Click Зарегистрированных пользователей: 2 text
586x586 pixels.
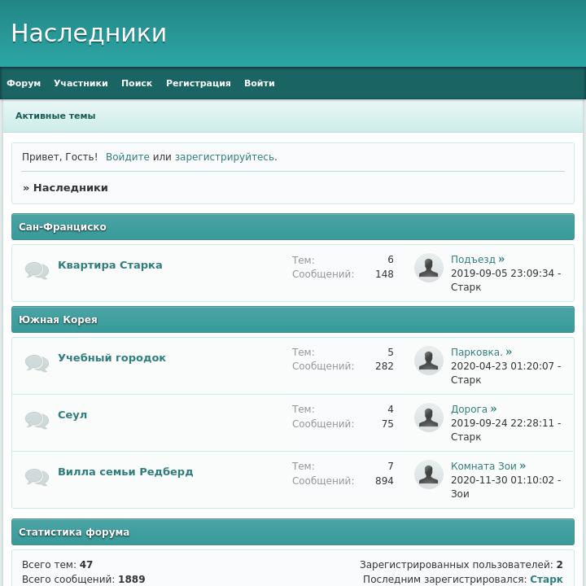coord(461,564)
